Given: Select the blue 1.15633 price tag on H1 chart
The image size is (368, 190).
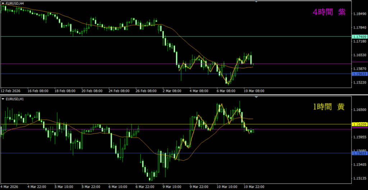Looking at the screenshot, I should click(x=359, y=153).
